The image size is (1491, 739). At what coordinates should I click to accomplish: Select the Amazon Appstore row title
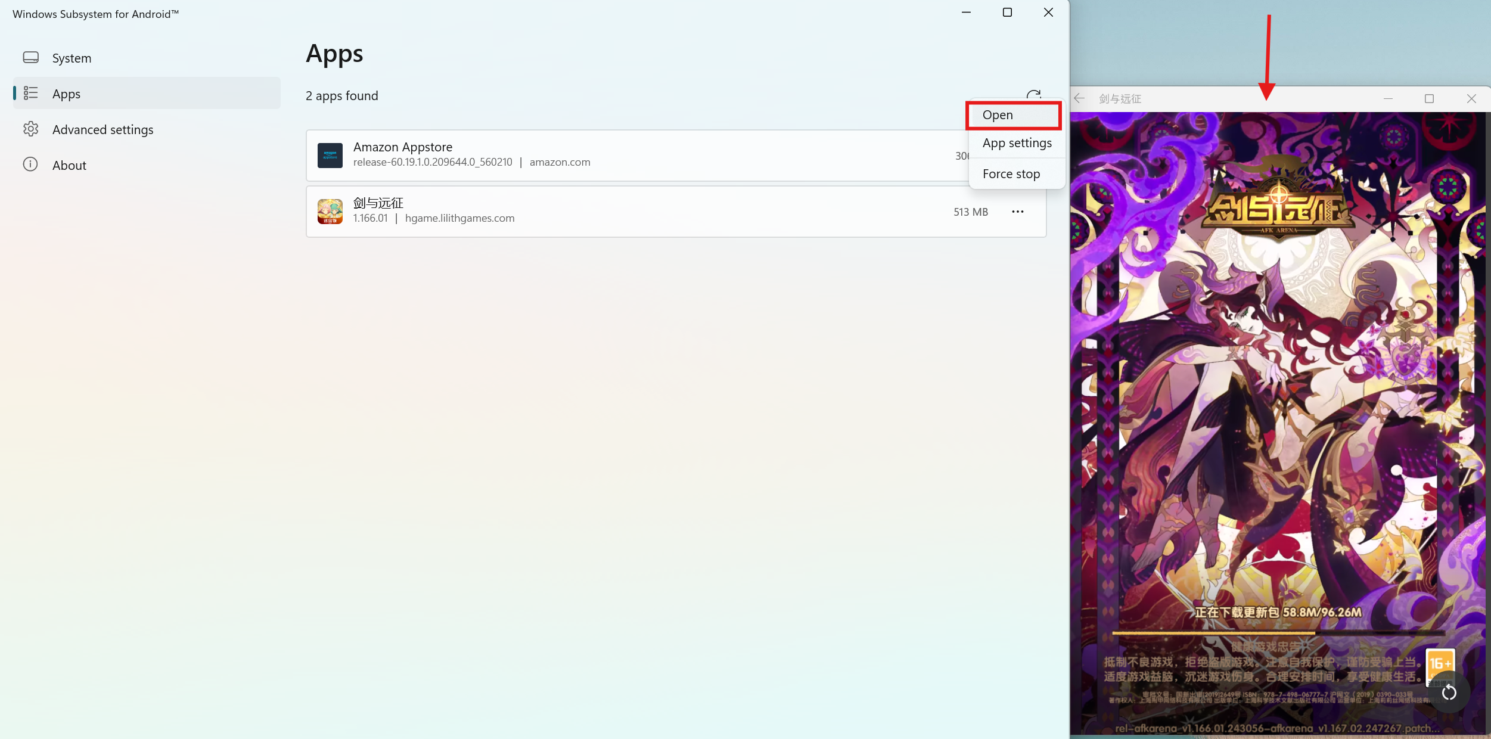pos(403,147)
